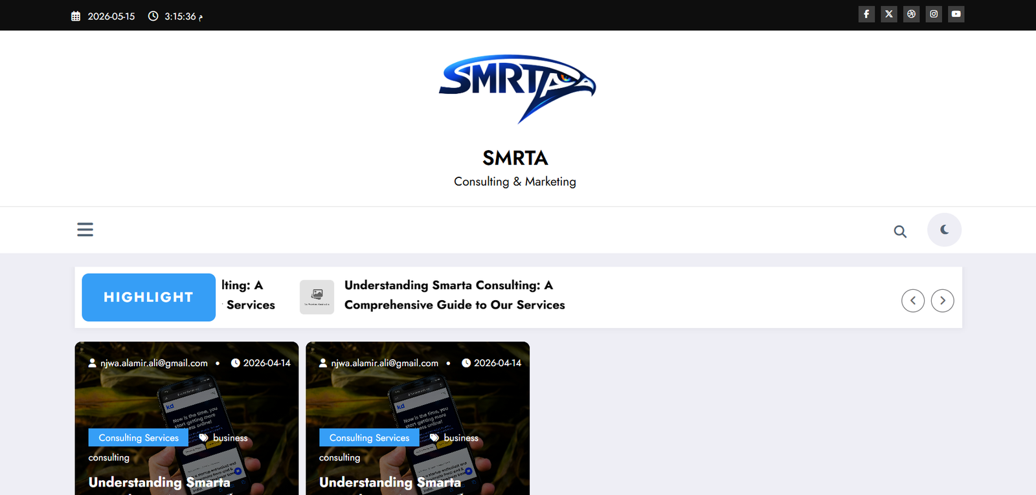
Task: Click the clock icon beside 3:15:36
Action: tap(153, 16)
